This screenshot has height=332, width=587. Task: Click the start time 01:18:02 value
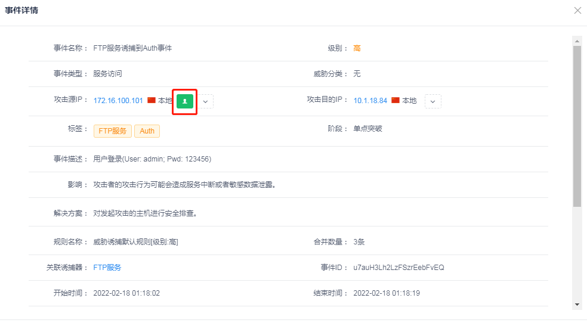point(126,293)
